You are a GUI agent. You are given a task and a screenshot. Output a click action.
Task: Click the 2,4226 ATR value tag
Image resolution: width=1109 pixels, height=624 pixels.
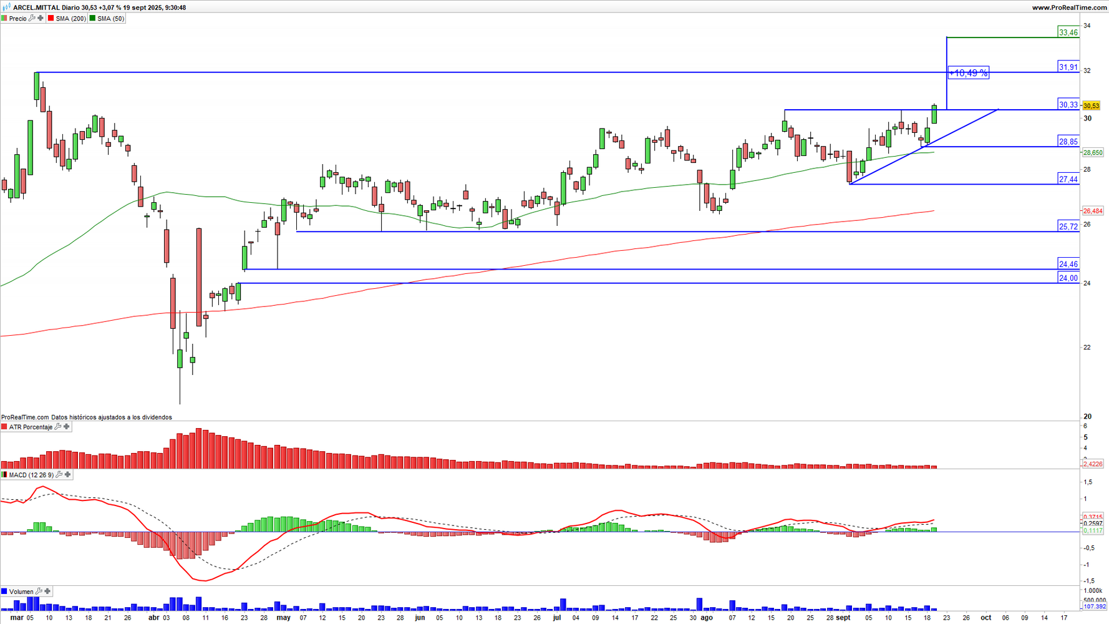pos(1093,464)
